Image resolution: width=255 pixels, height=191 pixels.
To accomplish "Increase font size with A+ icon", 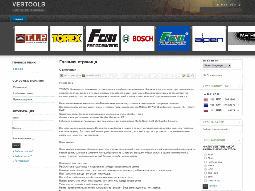I will [231, 5].
